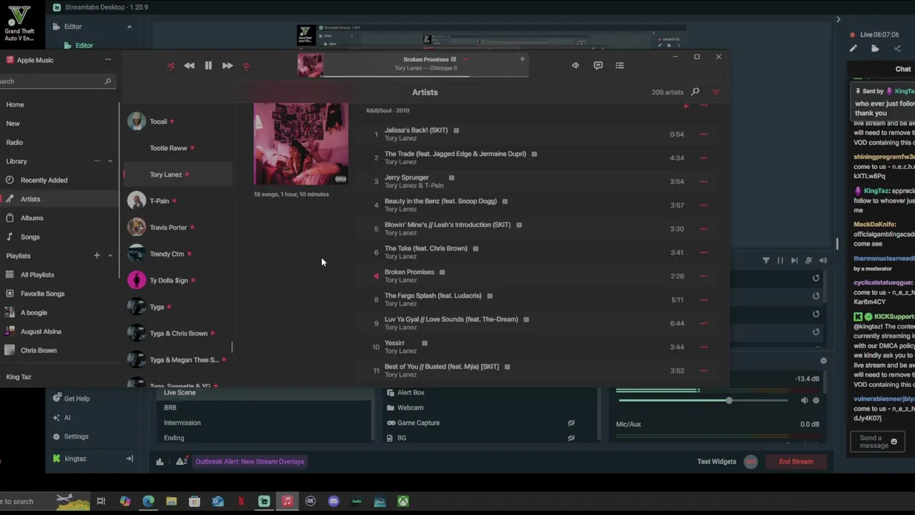The height and width of the screenshot is (515, 915).
Task: Collapse the Library section chevron
Action: [x=110, y=162]
